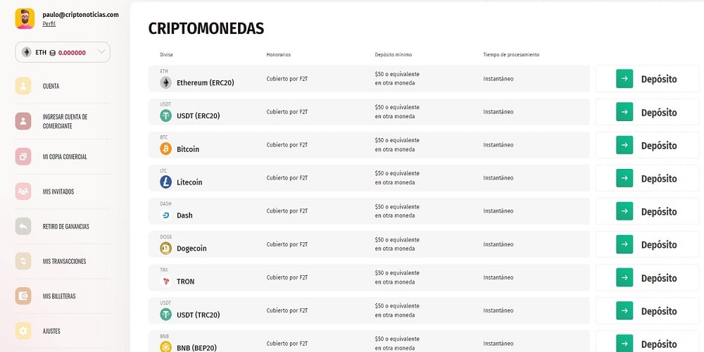Click green arrow for TRON deposit

624,277
